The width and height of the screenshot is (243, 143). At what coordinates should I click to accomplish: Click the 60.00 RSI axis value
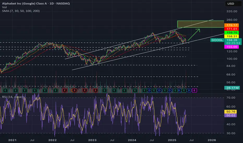coord(231,107)
